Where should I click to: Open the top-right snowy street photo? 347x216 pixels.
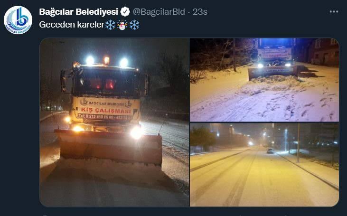[264, 80]
